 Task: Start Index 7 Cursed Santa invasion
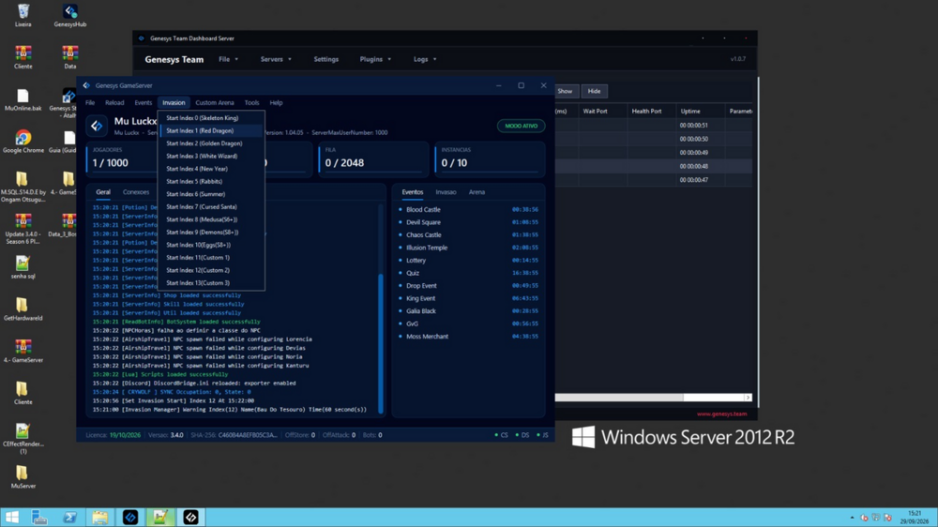212,207
